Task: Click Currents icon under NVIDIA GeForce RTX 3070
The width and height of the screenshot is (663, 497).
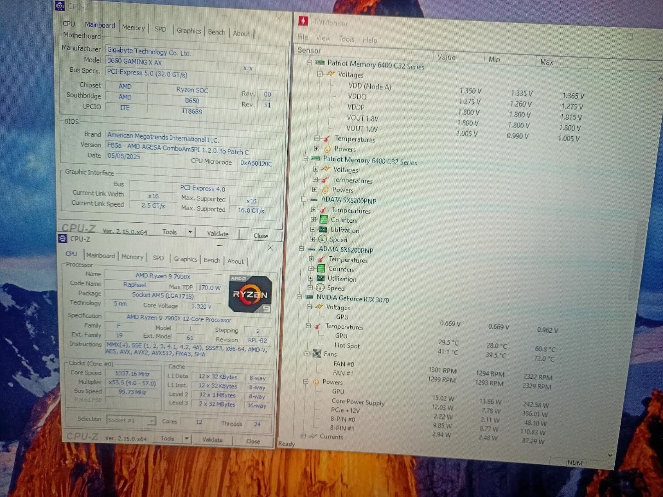Action: coord(313,436)
